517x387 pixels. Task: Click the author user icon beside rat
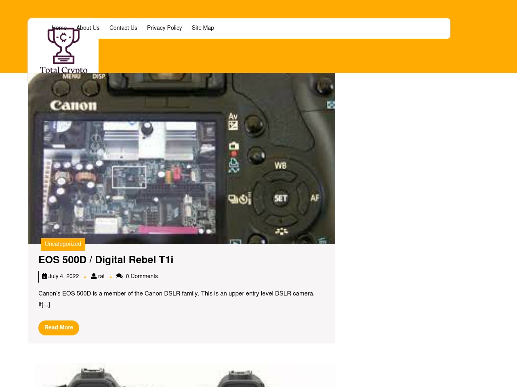[x=94, y=276]
